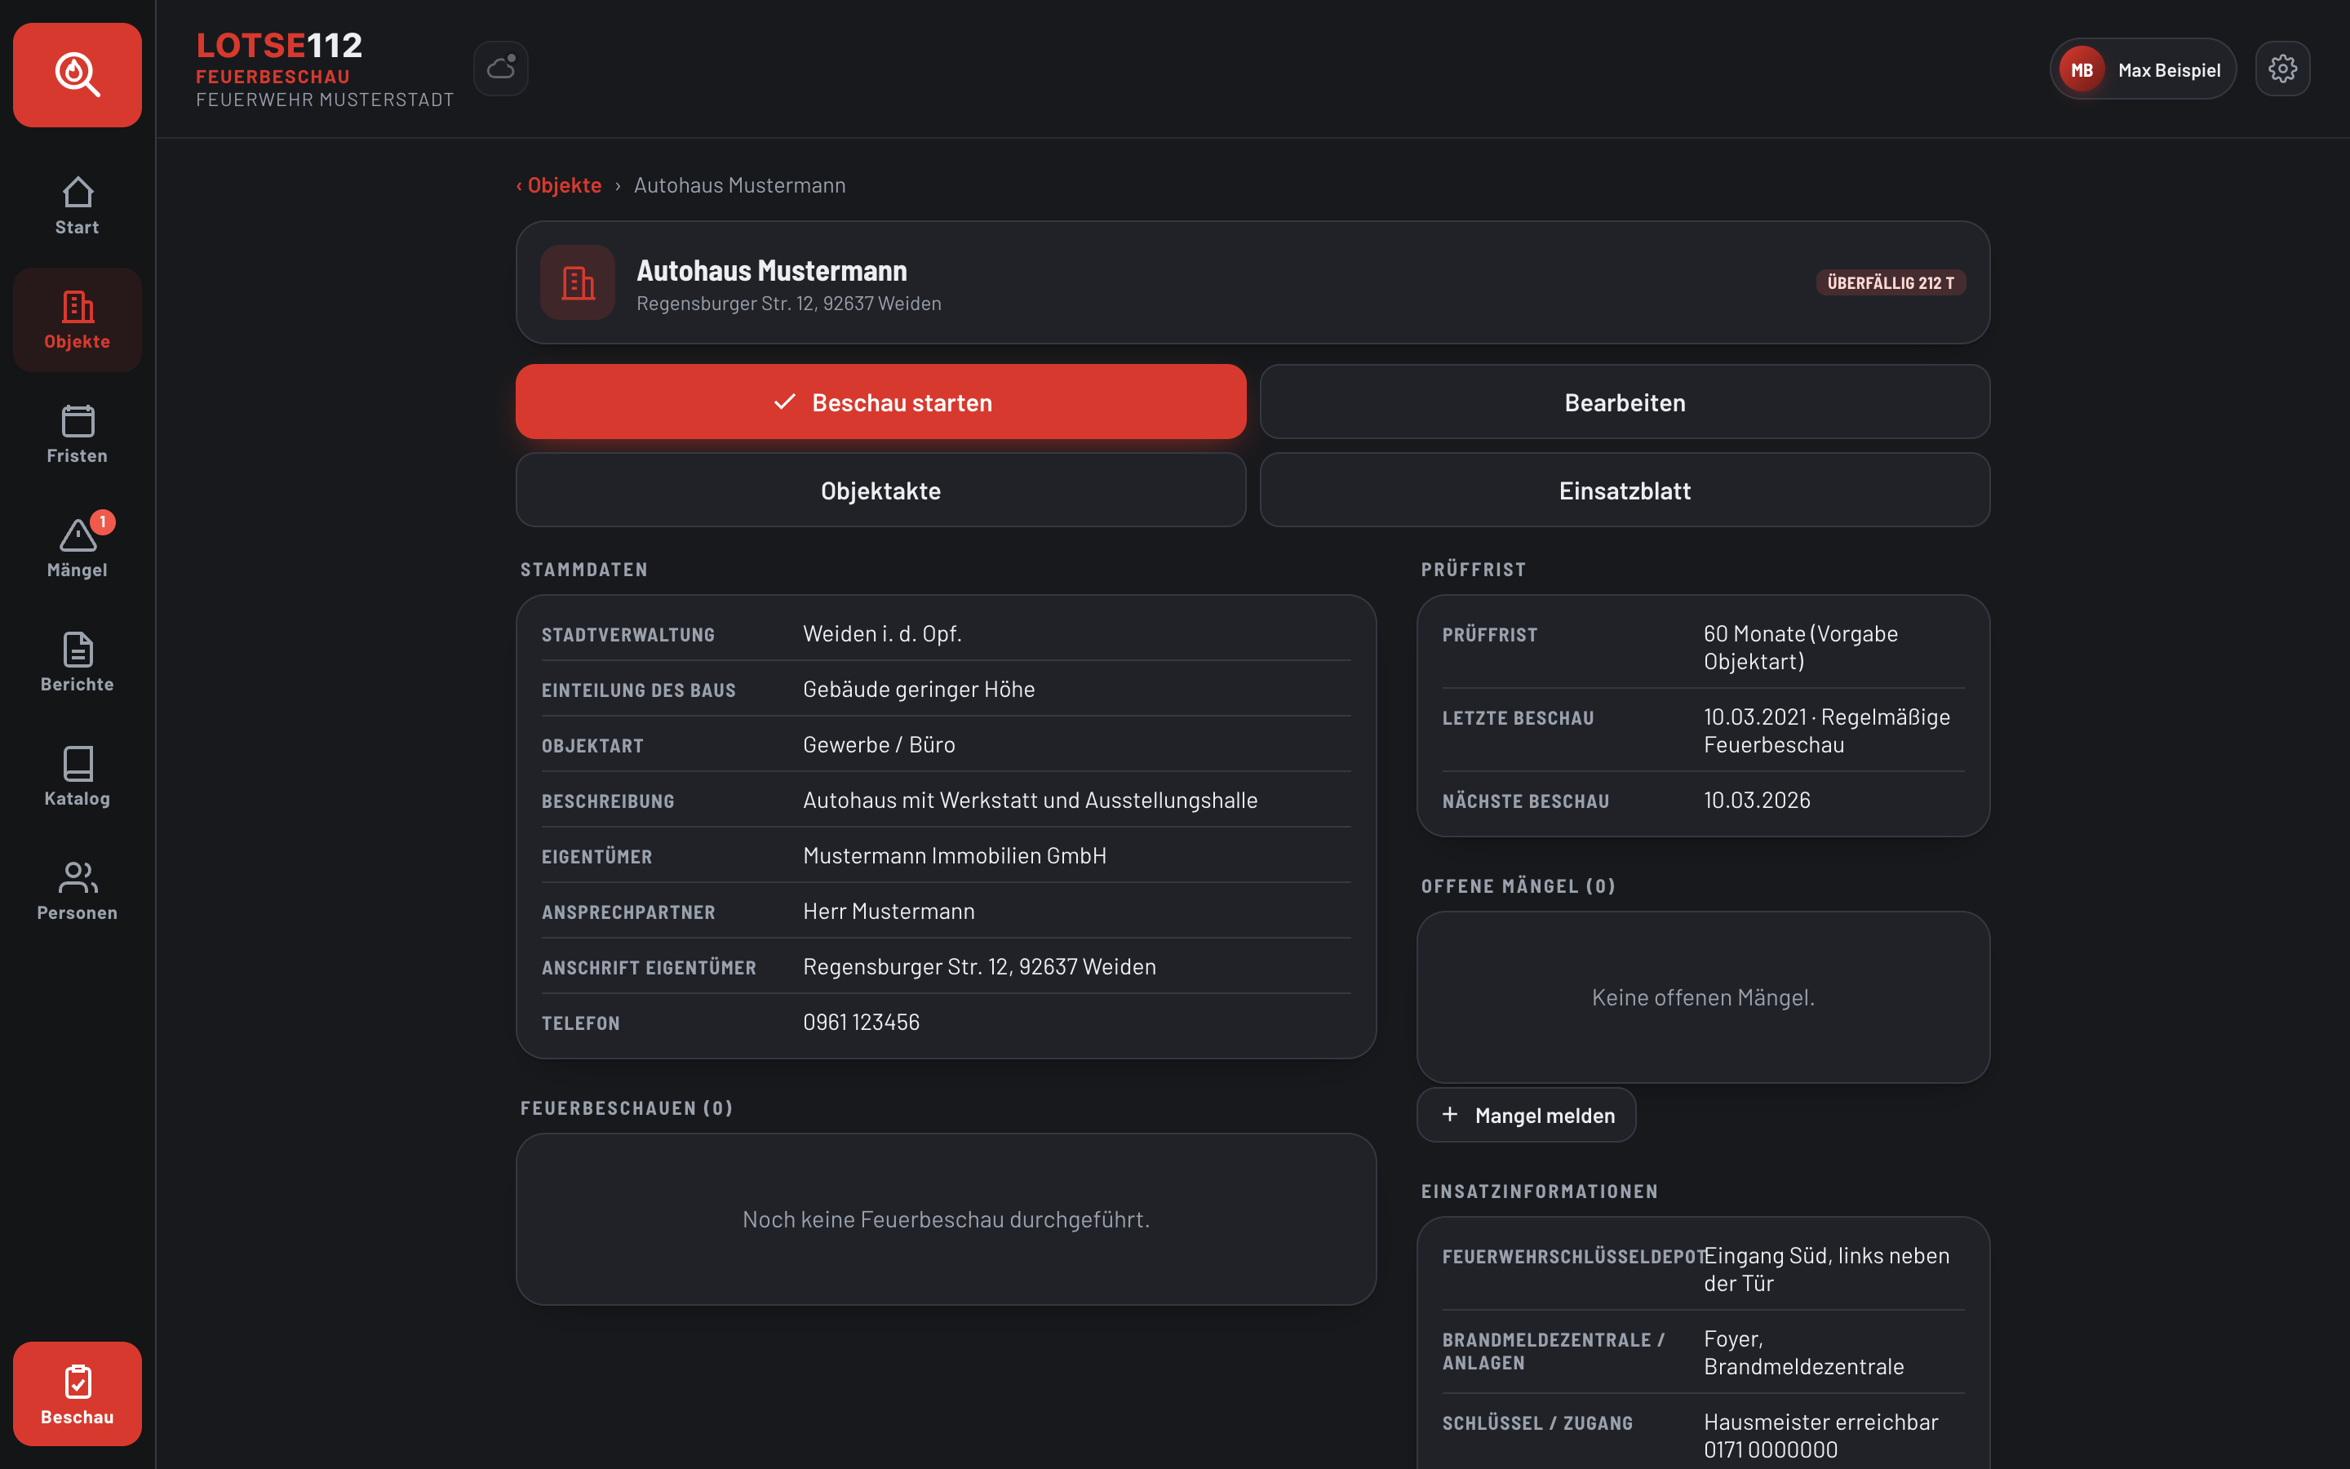Click the Weiden i. d. Opf. value
The width and height of the screenshot is (2350, 1469).
pyautogui.click(x=882, y=633)
